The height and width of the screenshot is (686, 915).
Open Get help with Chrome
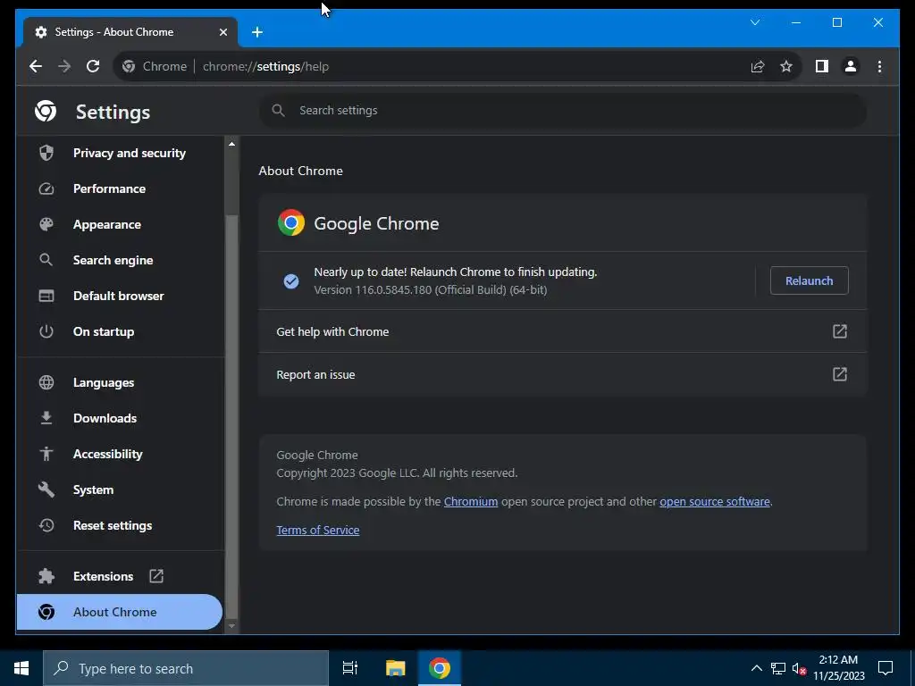[563, 331]
